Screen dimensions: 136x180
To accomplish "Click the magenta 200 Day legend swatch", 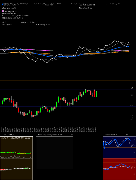I will 3,11.
